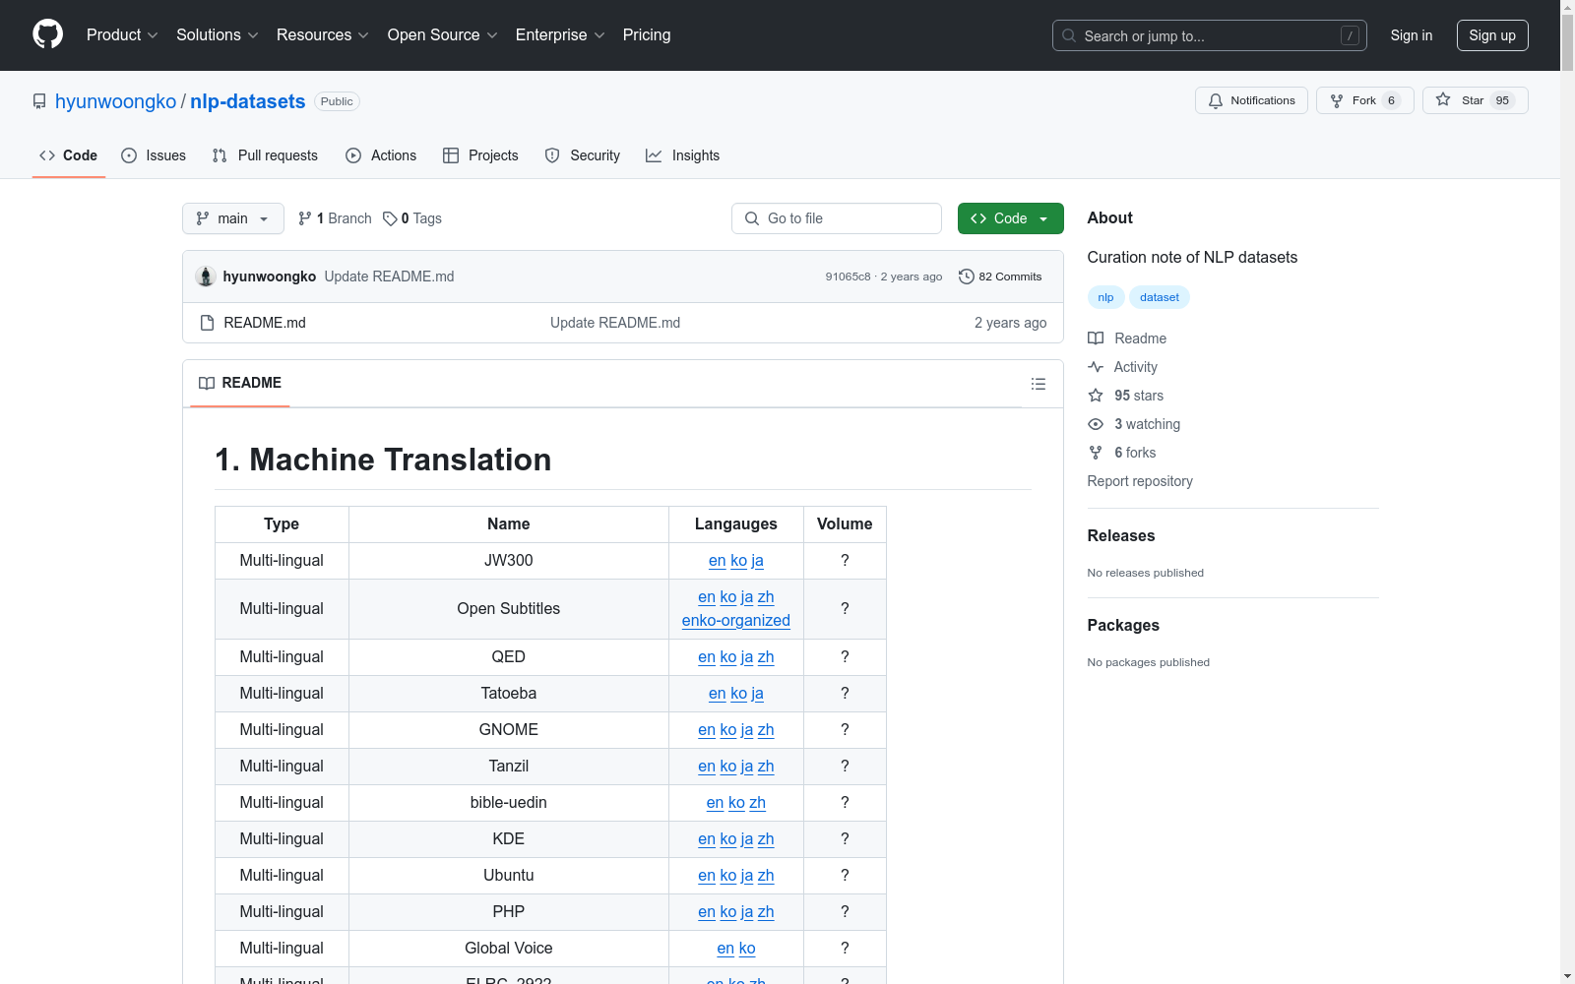Screen dimensions: 1575x984
Task: Open the Releases heading link
Action: pos(1121,535)
